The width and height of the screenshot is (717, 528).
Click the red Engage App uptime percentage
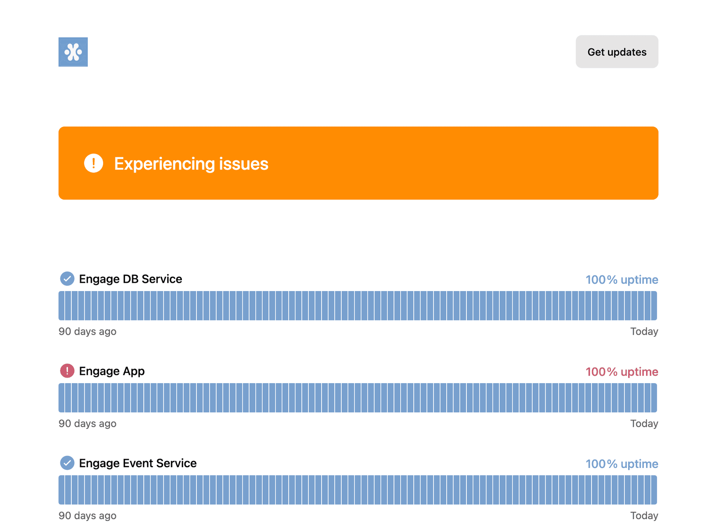pyautogui.click(x=621, y=372)
